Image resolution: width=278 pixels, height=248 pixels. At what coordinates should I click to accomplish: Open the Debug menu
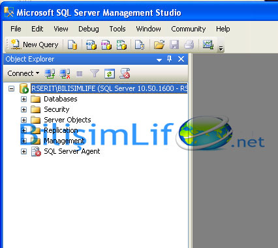[x=89, y=29]
